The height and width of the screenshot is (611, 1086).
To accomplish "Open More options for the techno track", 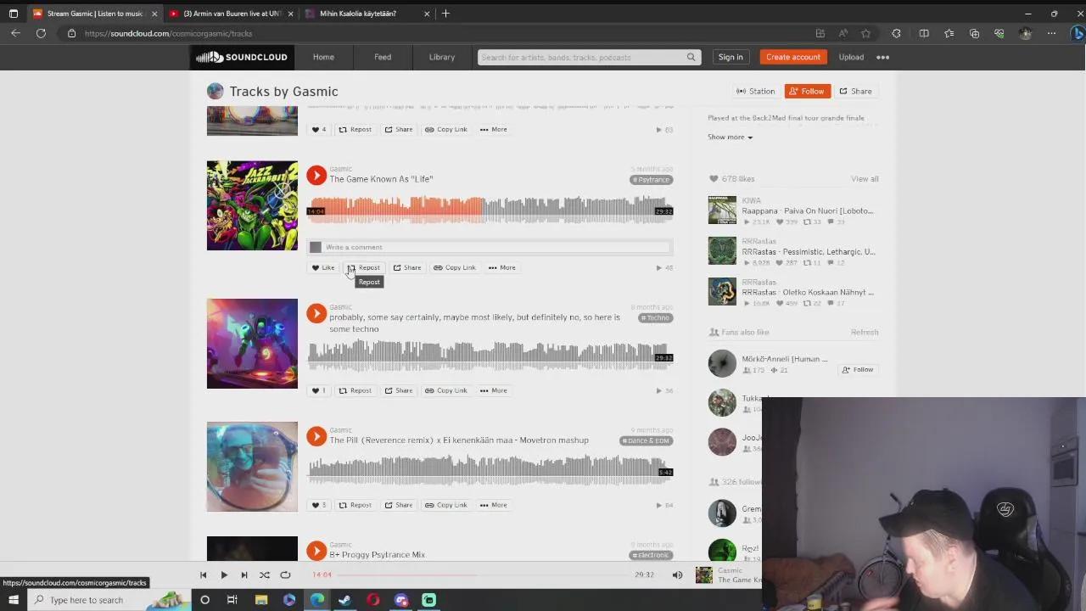I will click(x=494, y=390).
